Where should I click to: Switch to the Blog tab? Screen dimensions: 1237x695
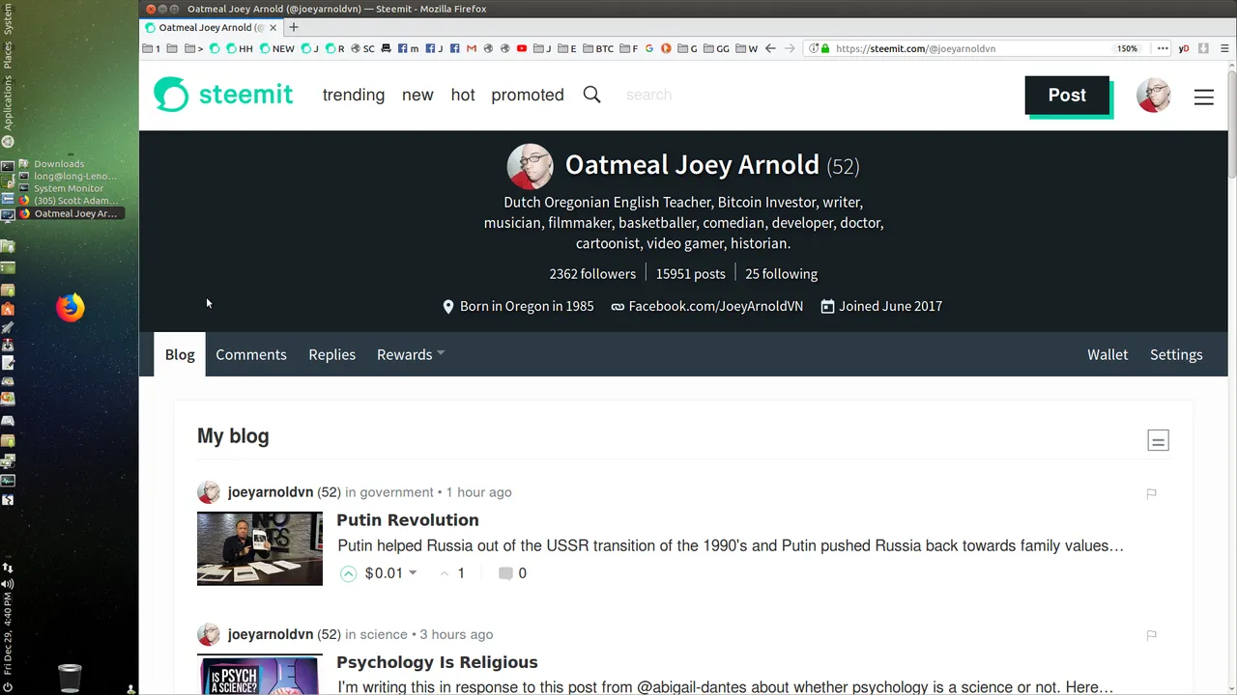(180, 354)
